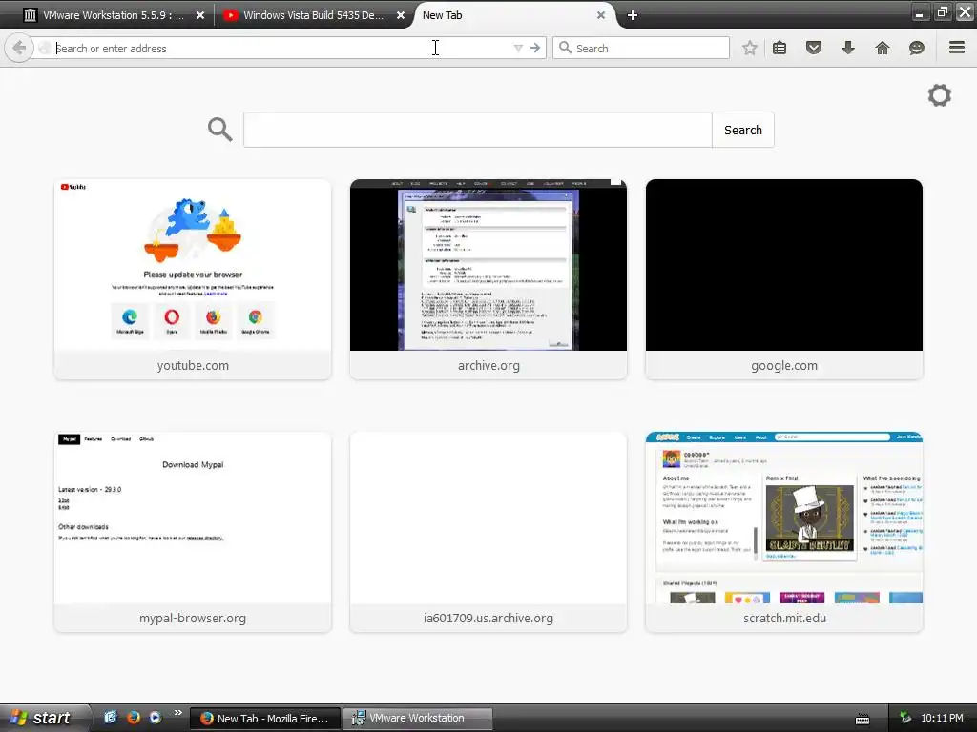Click the Search button on new tab page
Screen dimensions: 977x732
coord(742,130)
